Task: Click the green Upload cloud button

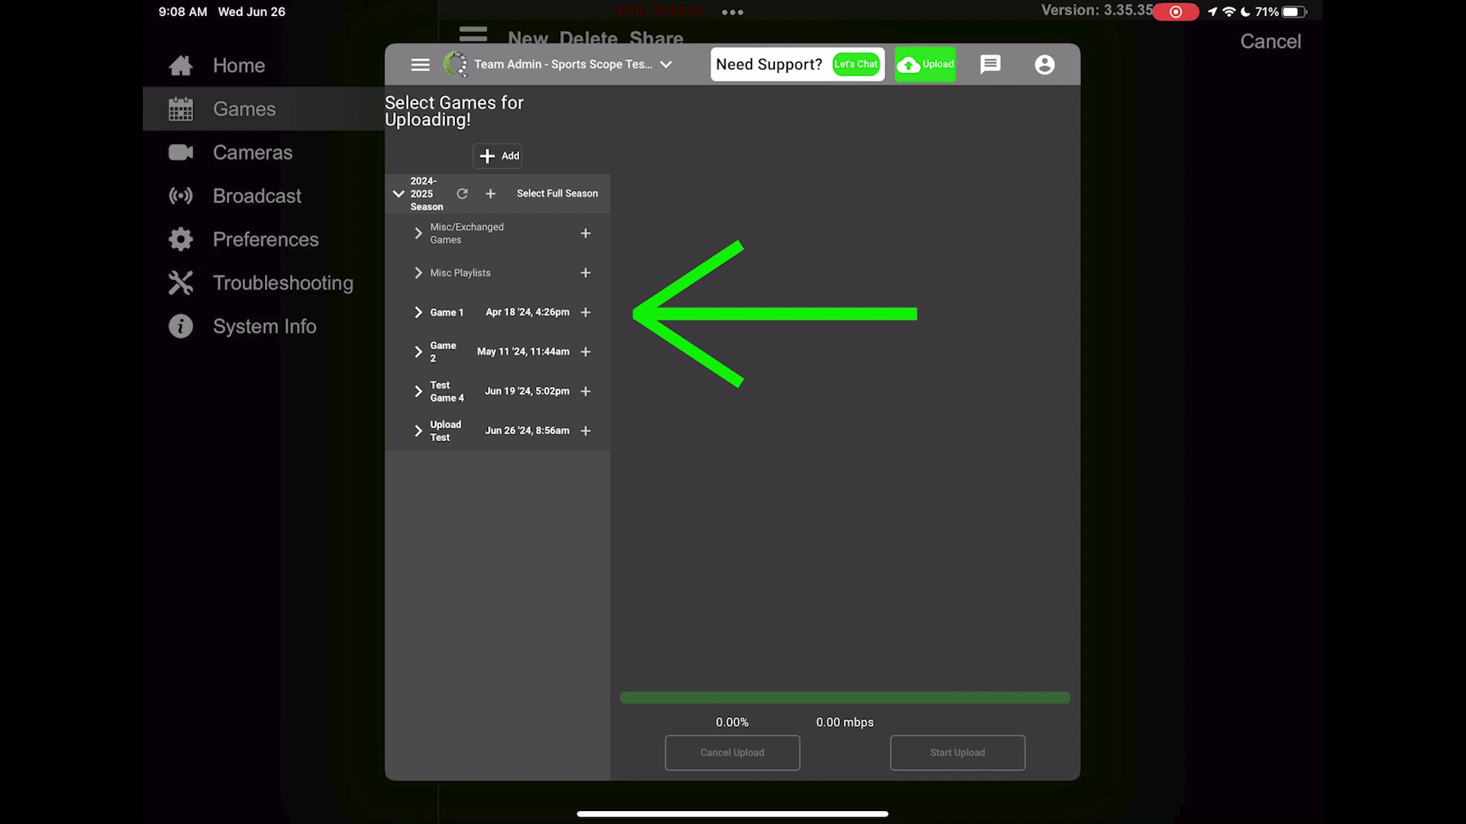Action: pyautogui.click(x=925, y=64)
